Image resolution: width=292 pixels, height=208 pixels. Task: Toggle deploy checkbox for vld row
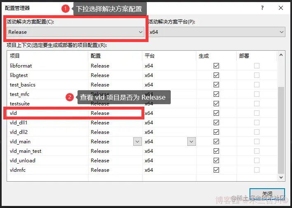point(257,113)
